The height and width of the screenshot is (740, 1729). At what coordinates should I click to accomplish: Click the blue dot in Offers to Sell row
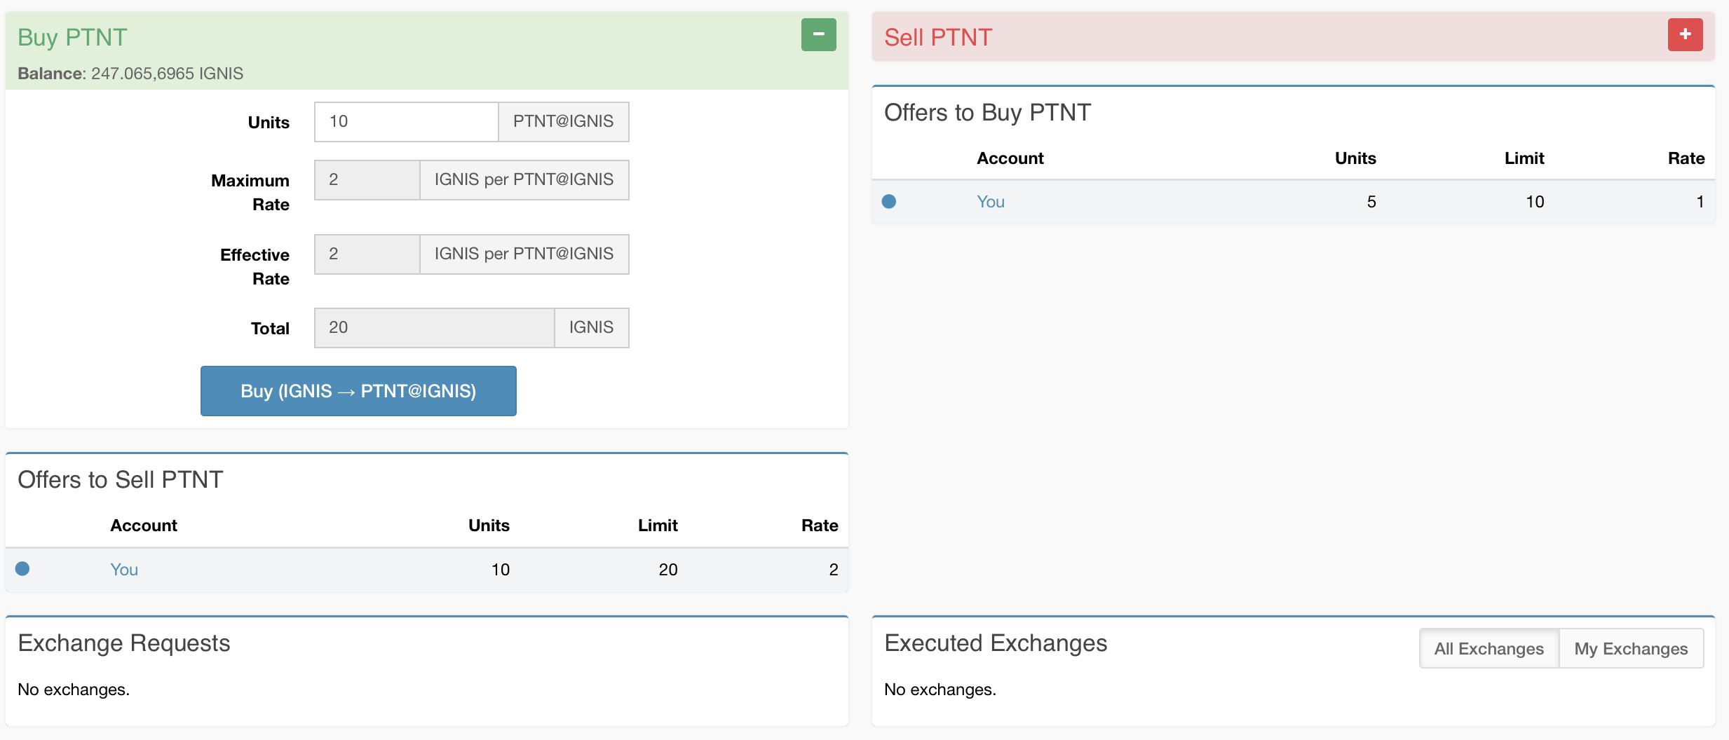pos(22,569)
